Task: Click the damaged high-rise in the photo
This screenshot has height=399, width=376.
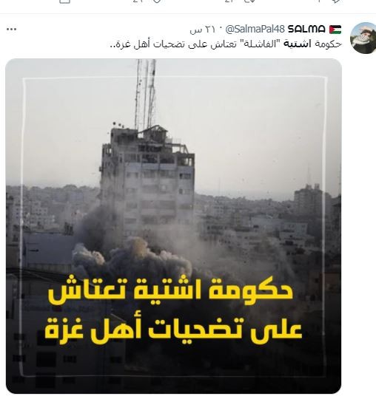Action: pyautogui.click(x=147, y=180)
